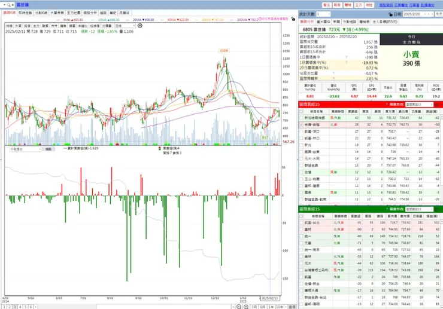Click help icon in red 區間買超15 header

[387, 105]
